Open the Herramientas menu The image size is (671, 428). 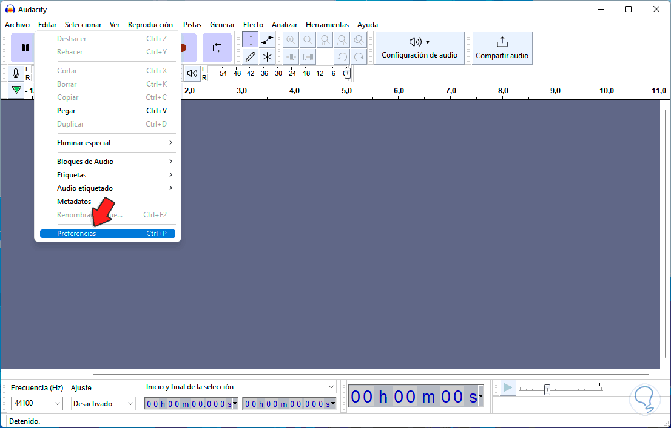(x=328, y=25)
